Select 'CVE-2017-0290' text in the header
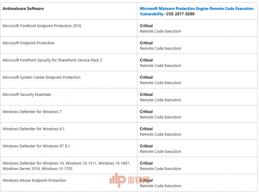 coord(180,14)
